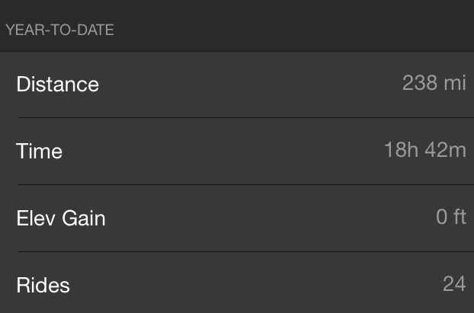This screenshot has width=474, height=313.
Task: Click the separator below Elev Gain row
Action: coord(245,251)
